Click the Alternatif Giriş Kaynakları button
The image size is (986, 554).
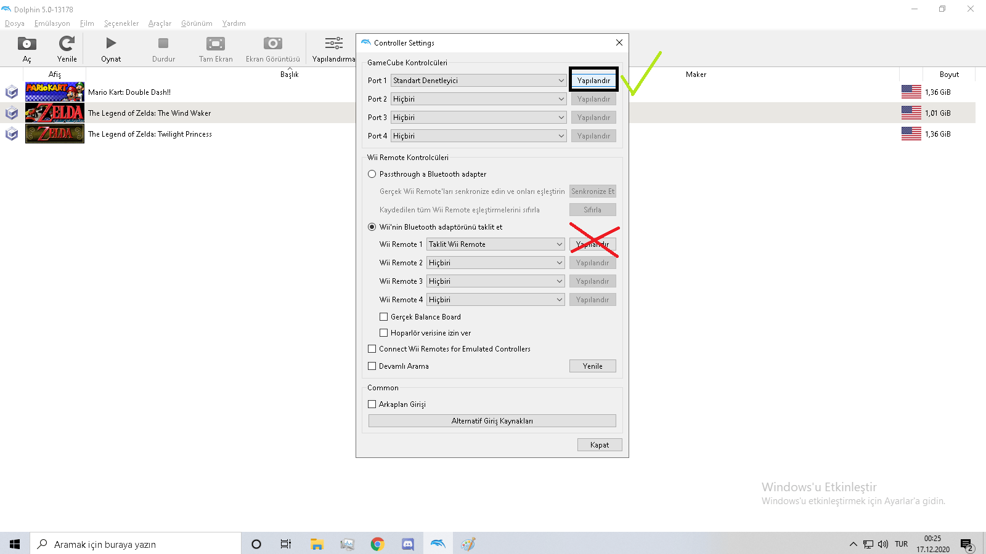coord(492,421)
